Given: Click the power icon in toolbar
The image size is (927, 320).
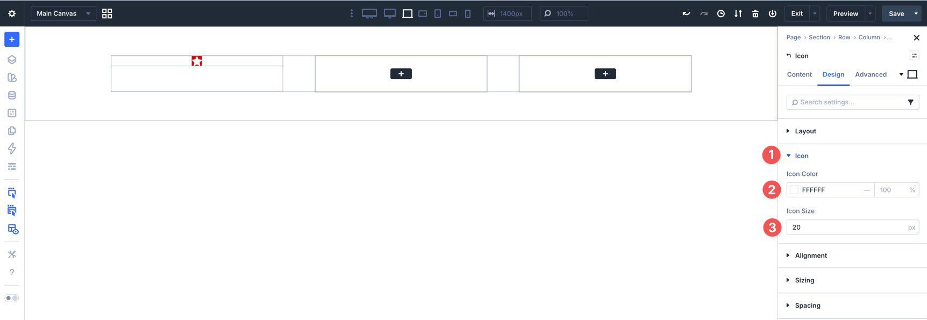Looking at the screenshot, I should [x=773, y=13].
